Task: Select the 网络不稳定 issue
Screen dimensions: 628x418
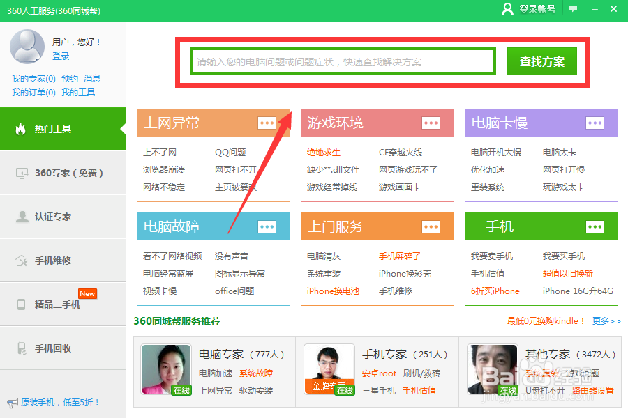Action: point(164,187)
